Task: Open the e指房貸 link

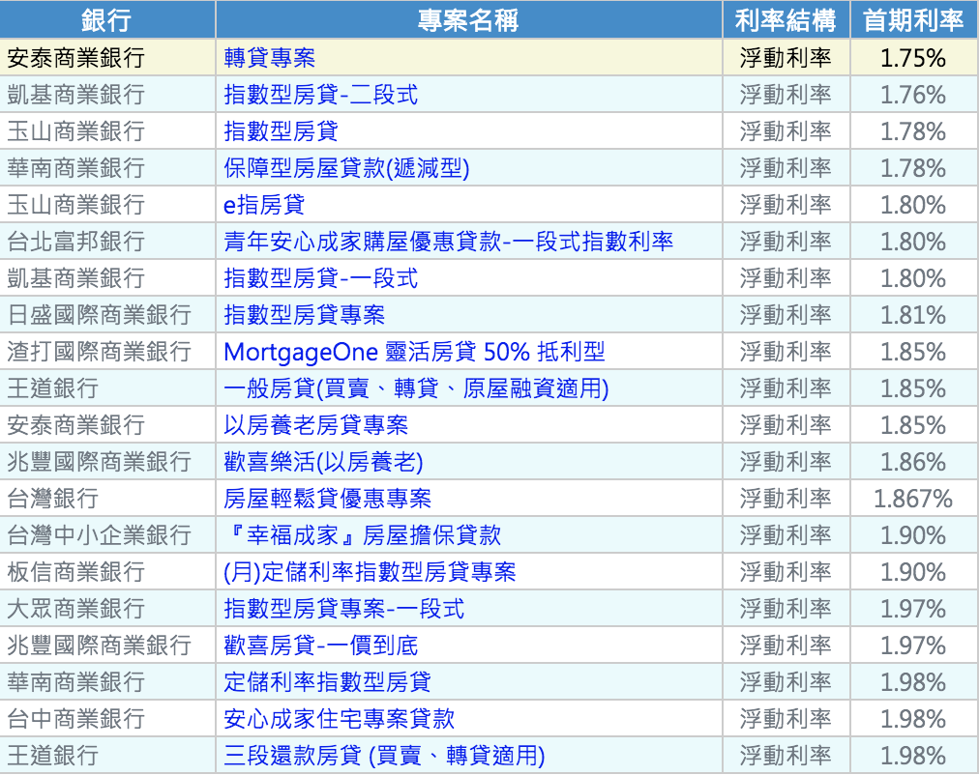Action: point(264,205)
